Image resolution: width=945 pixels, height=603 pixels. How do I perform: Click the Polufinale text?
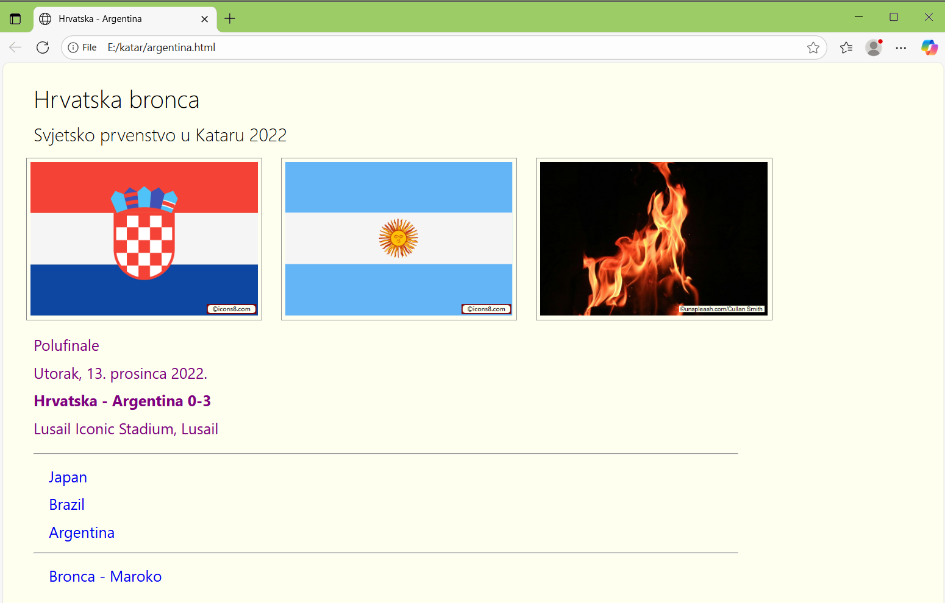(66, 346)
